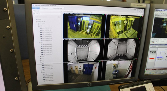Collapse the Views pane chevron
Image resolution: width=167 pixels, height=91 pixels.
(x=59, y=14)
